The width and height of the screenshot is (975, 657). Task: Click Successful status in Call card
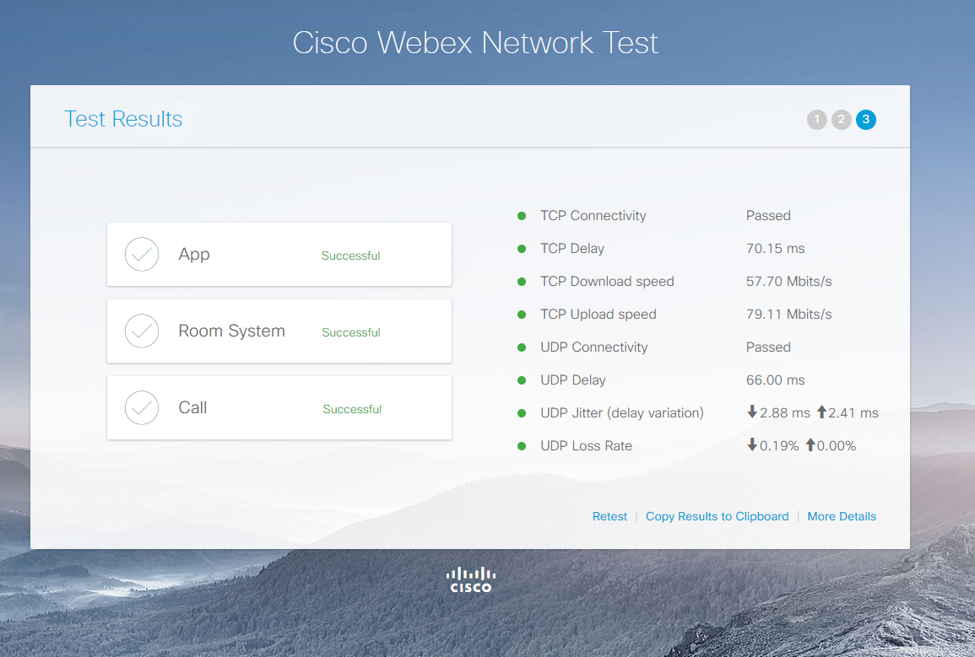point(352,409)
